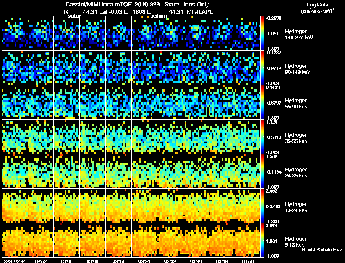This screenshot has width=345, height=263.
Task: Click the 03:40 time axis label
Action: [x=196, y=261]
